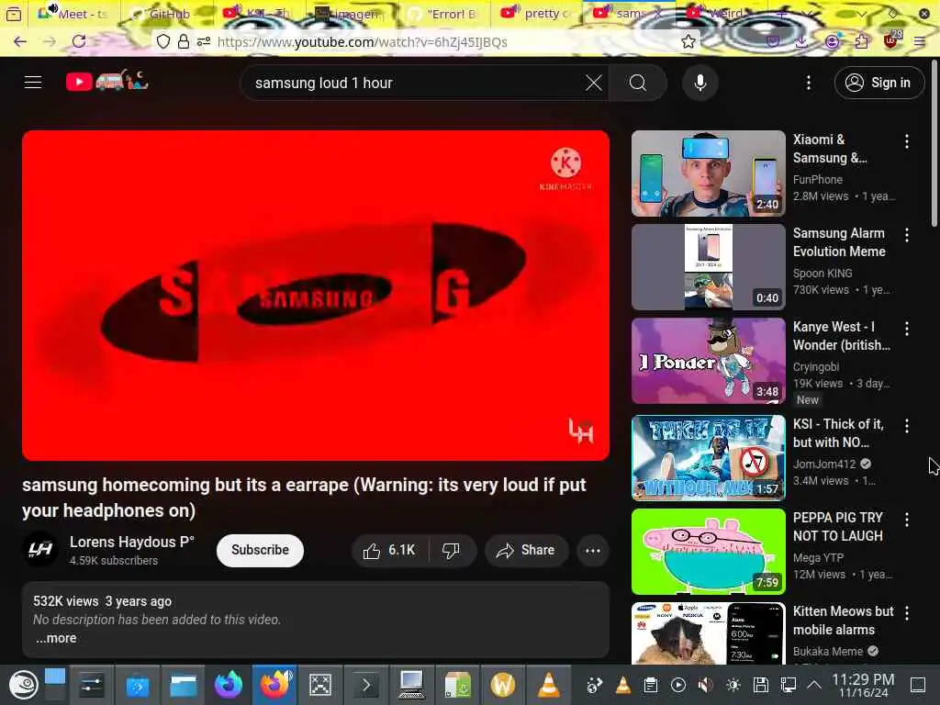Expand the description with ...more

click(x=56, y=639)
